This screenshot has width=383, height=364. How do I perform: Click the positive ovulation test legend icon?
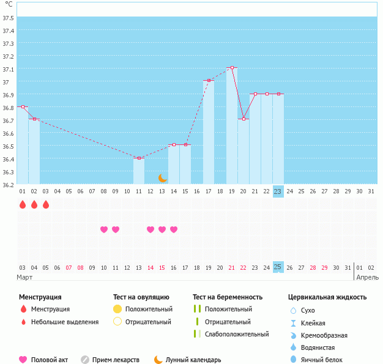coord(117,309)
